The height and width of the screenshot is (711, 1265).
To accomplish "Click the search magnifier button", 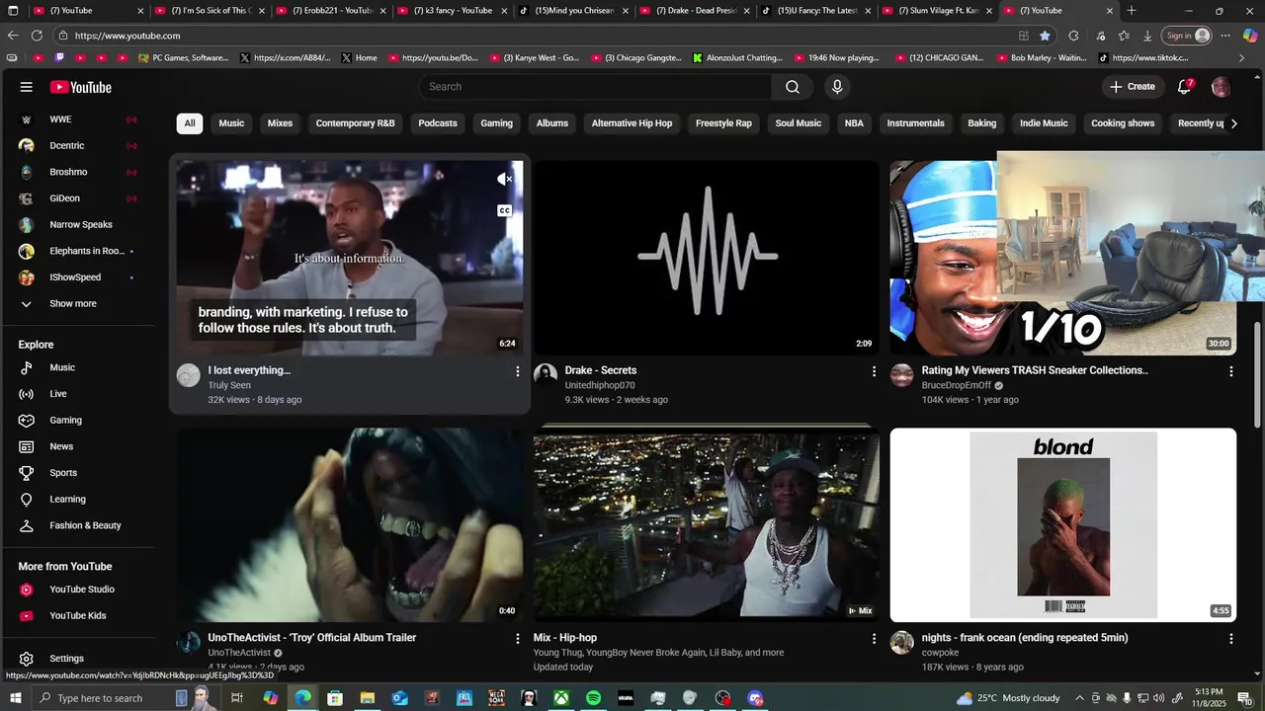I will 793,87.
